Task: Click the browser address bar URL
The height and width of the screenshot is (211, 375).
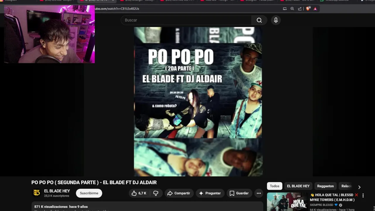Action: [x=117, y=9]
